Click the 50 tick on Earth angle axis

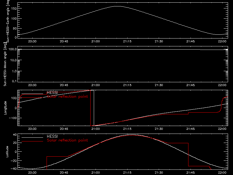pyautogui.click(x=15, y=28)
